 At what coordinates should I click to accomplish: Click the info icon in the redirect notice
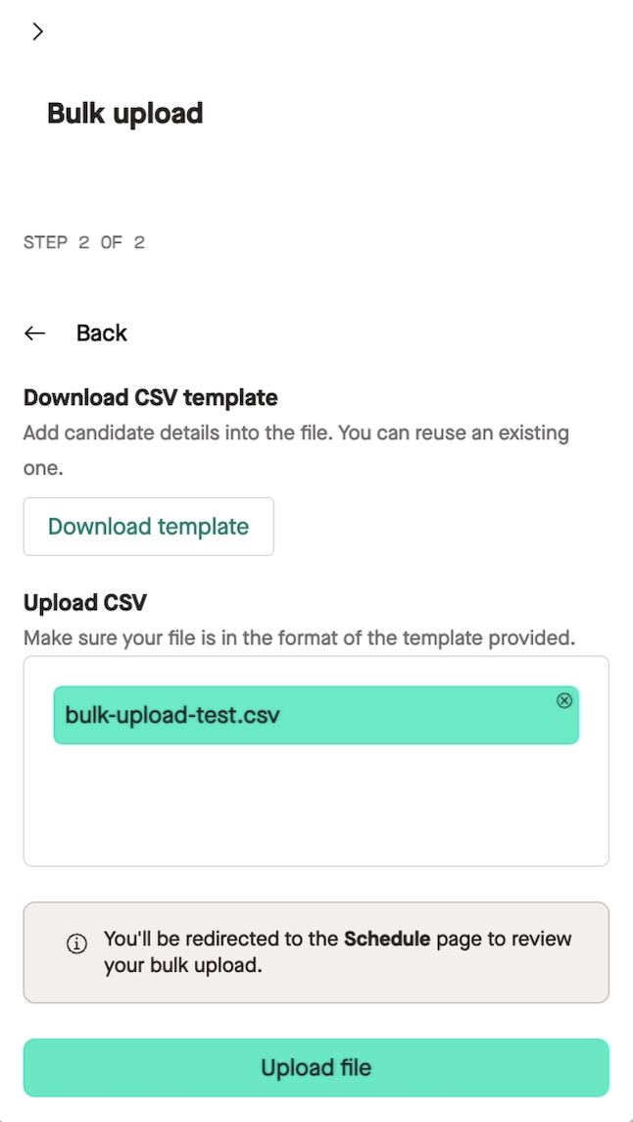tap(76, 944)
